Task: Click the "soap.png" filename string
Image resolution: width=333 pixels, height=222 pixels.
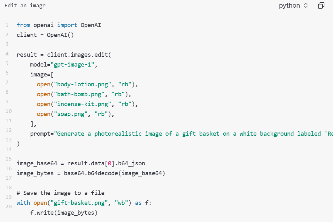Action: pos(71,114)
